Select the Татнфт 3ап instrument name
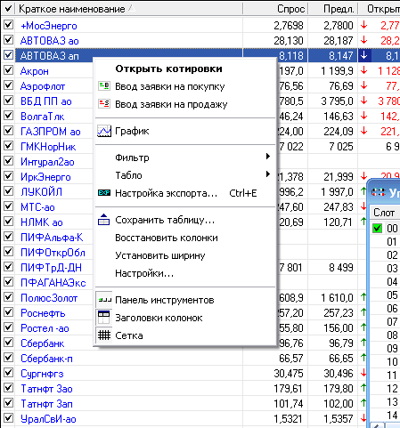 coord(46,404)
